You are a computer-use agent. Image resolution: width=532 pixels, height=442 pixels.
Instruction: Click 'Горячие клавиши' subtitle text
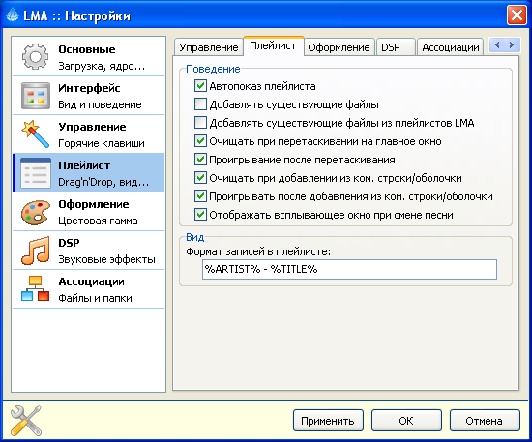click(x=102, y=143)
